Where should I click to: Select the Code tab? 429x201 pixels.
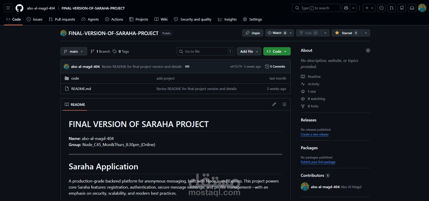click(13, 19)
